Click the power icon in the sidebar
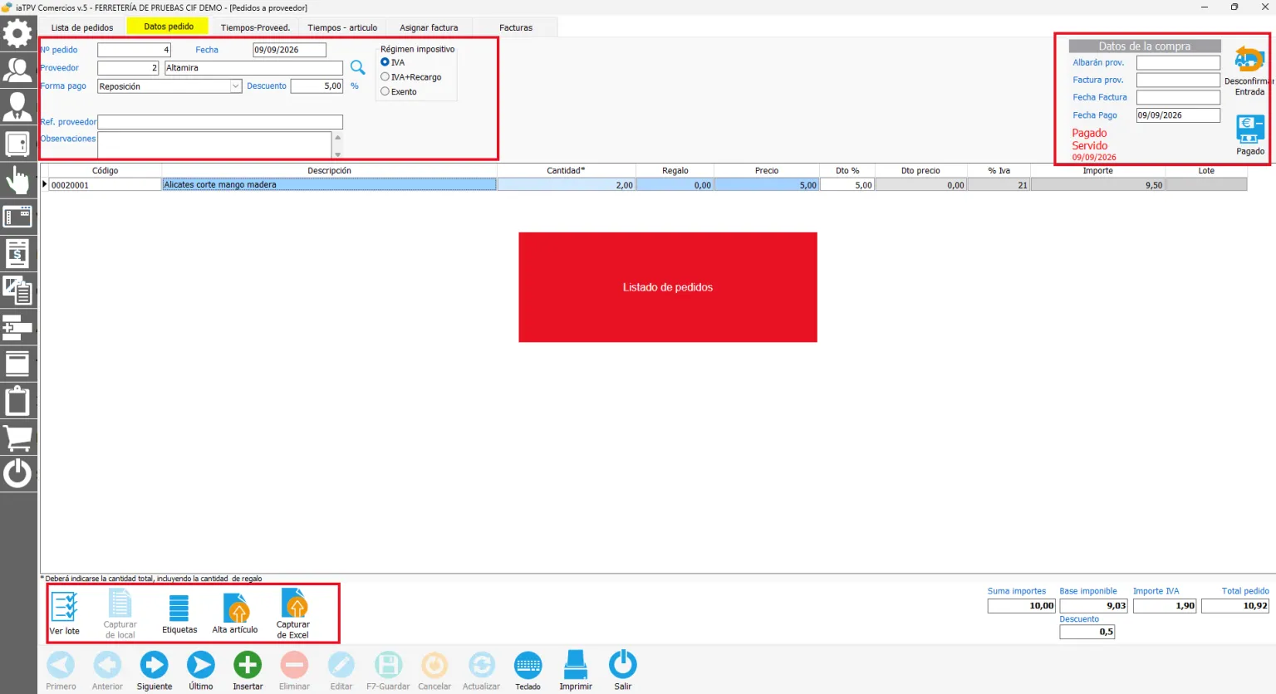Viewport: 1276px width, 694px height. [x=17, y=473]
